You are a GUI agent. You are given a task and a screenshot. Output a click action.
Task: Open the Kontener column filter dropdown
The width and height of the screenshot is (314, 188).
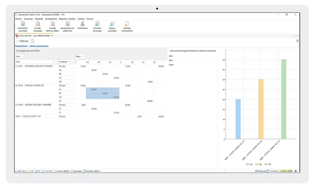point(73,62)
